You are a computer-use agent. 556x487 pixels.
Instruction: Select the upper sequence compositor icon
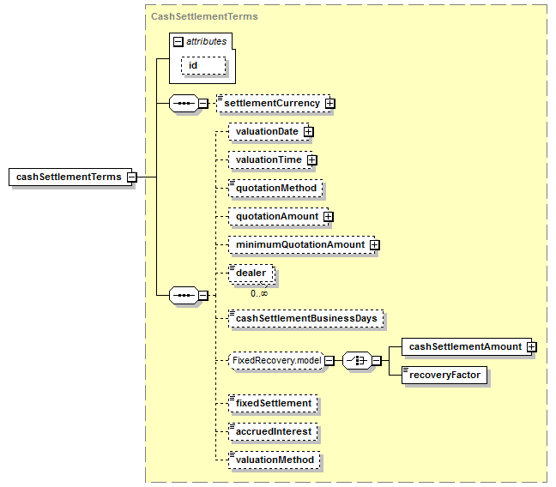pos(184,103)
